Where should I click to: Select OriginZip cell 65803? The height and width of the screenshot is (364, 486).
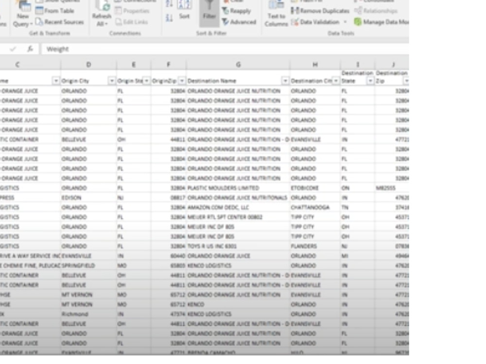[169, 265]
